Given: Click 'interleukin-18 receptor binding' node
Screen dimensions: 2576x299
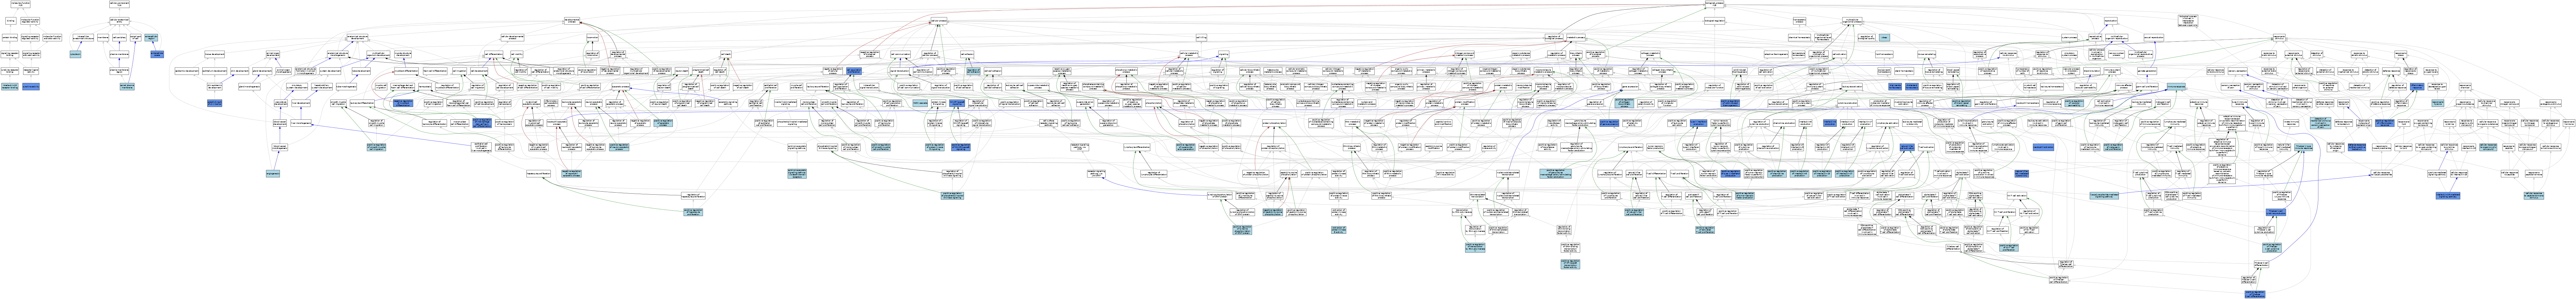Looking at the screenshot, I should (x=10, y=87).
